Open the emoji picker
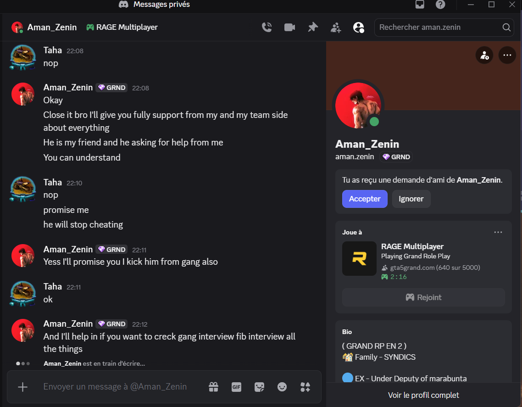 tap(282, 387)
